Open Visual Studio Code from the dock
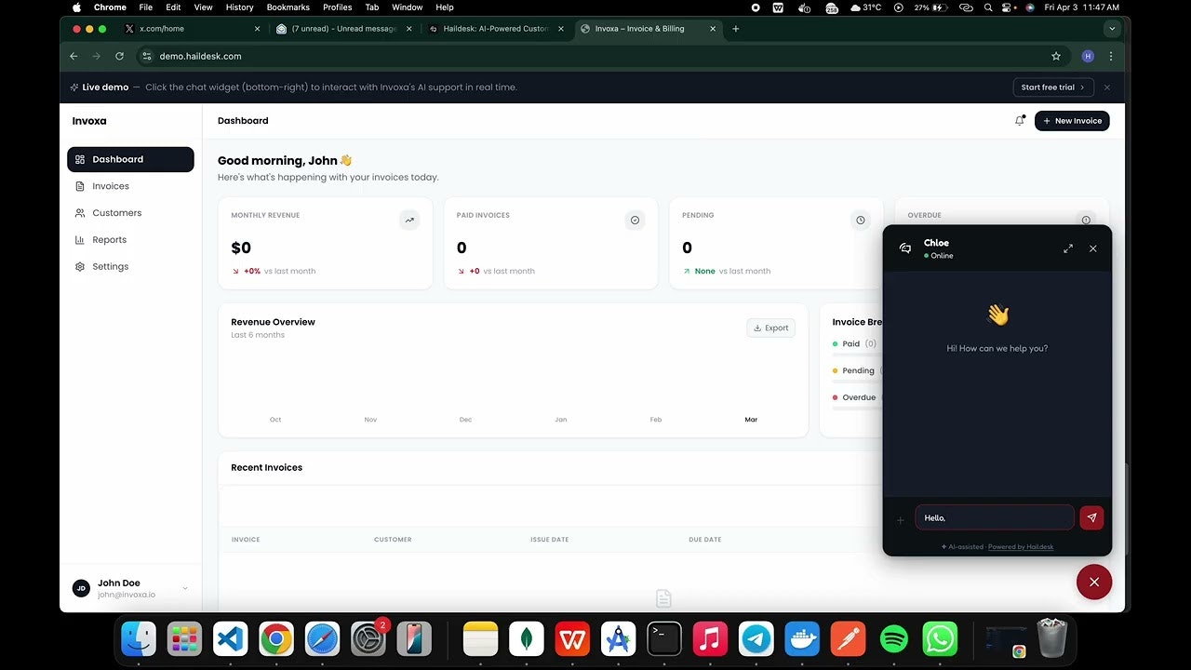This screenshot has width=1191, height=670. [x=230, y=639]
